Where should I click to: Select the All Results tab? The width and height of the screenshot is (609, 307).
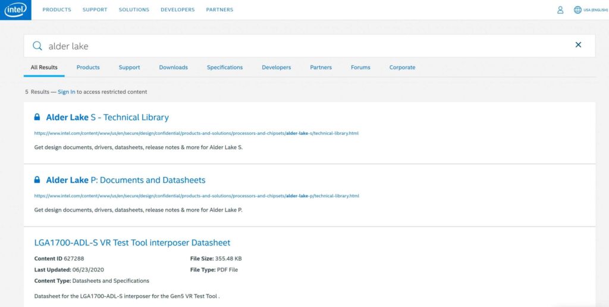44,68
